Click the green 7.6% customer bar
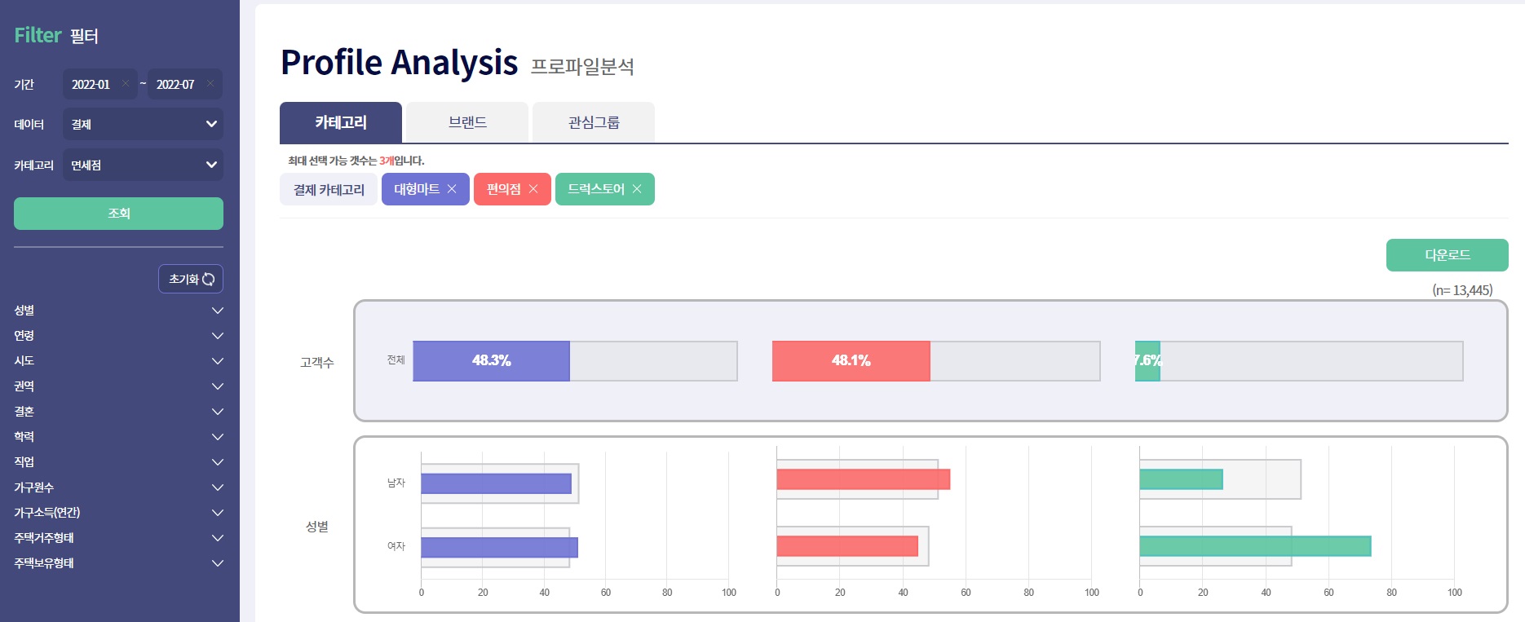This screenshot has height=622, width=1525. [x=1147, y=361]
